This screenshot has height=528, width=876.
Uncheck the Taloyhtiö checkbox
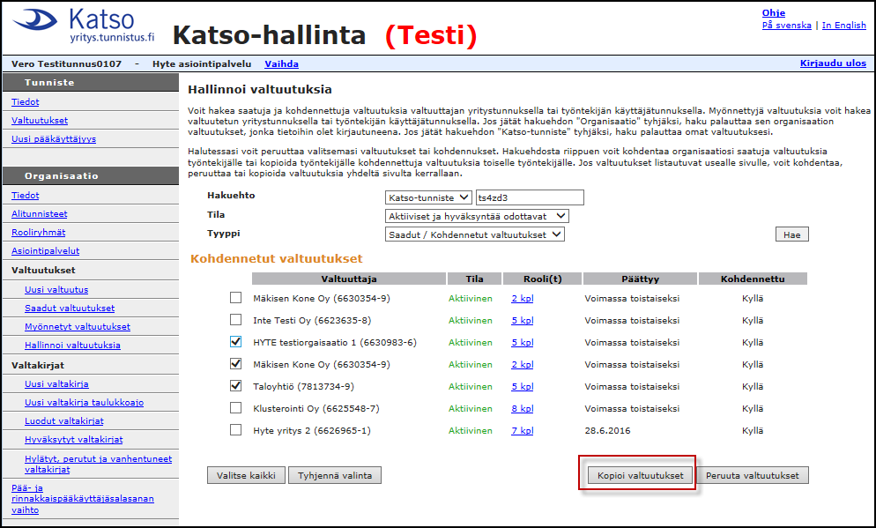236,386
